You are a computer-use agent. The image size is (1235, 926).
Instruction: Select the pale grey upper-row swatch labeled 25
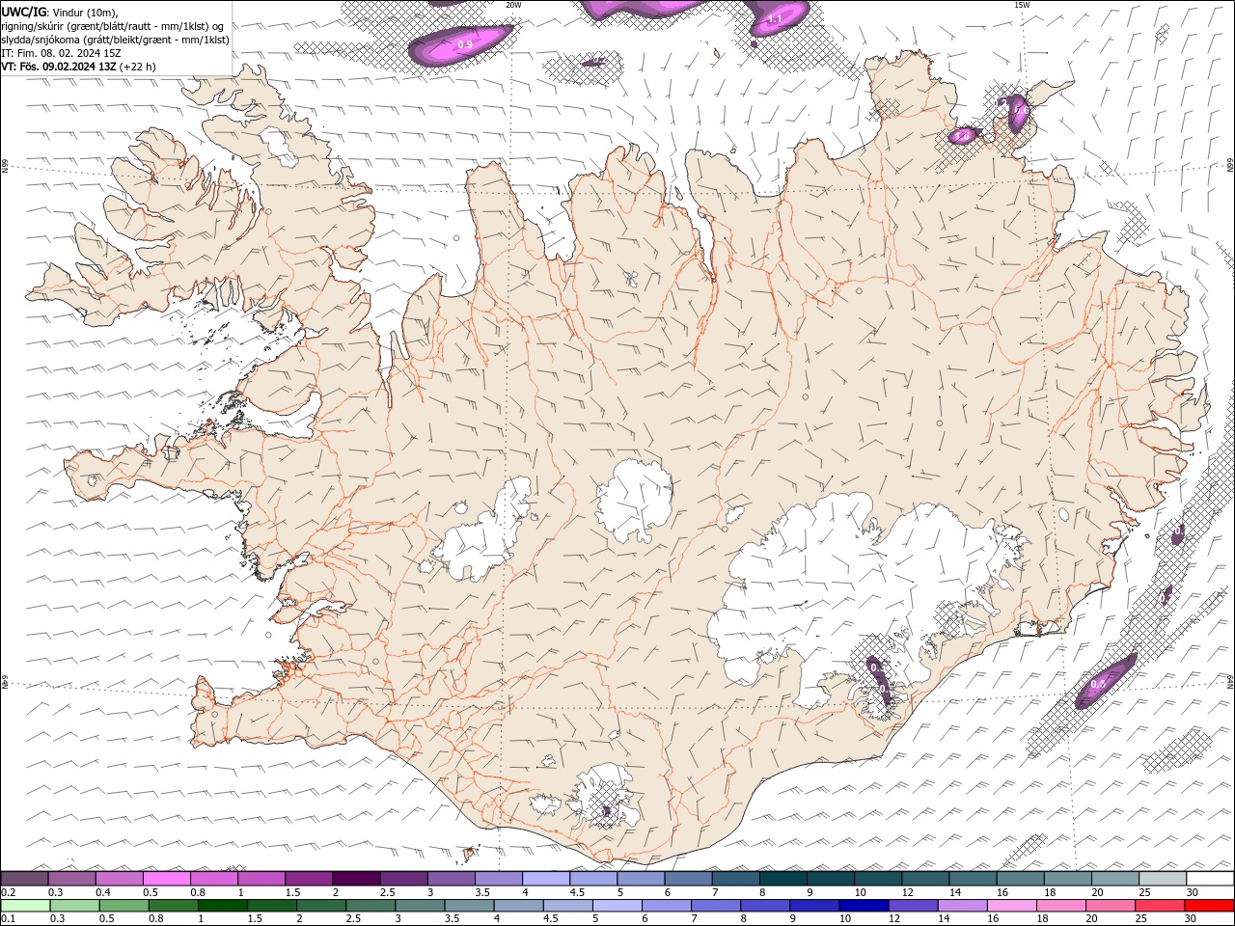click(x=1162, y=879)
